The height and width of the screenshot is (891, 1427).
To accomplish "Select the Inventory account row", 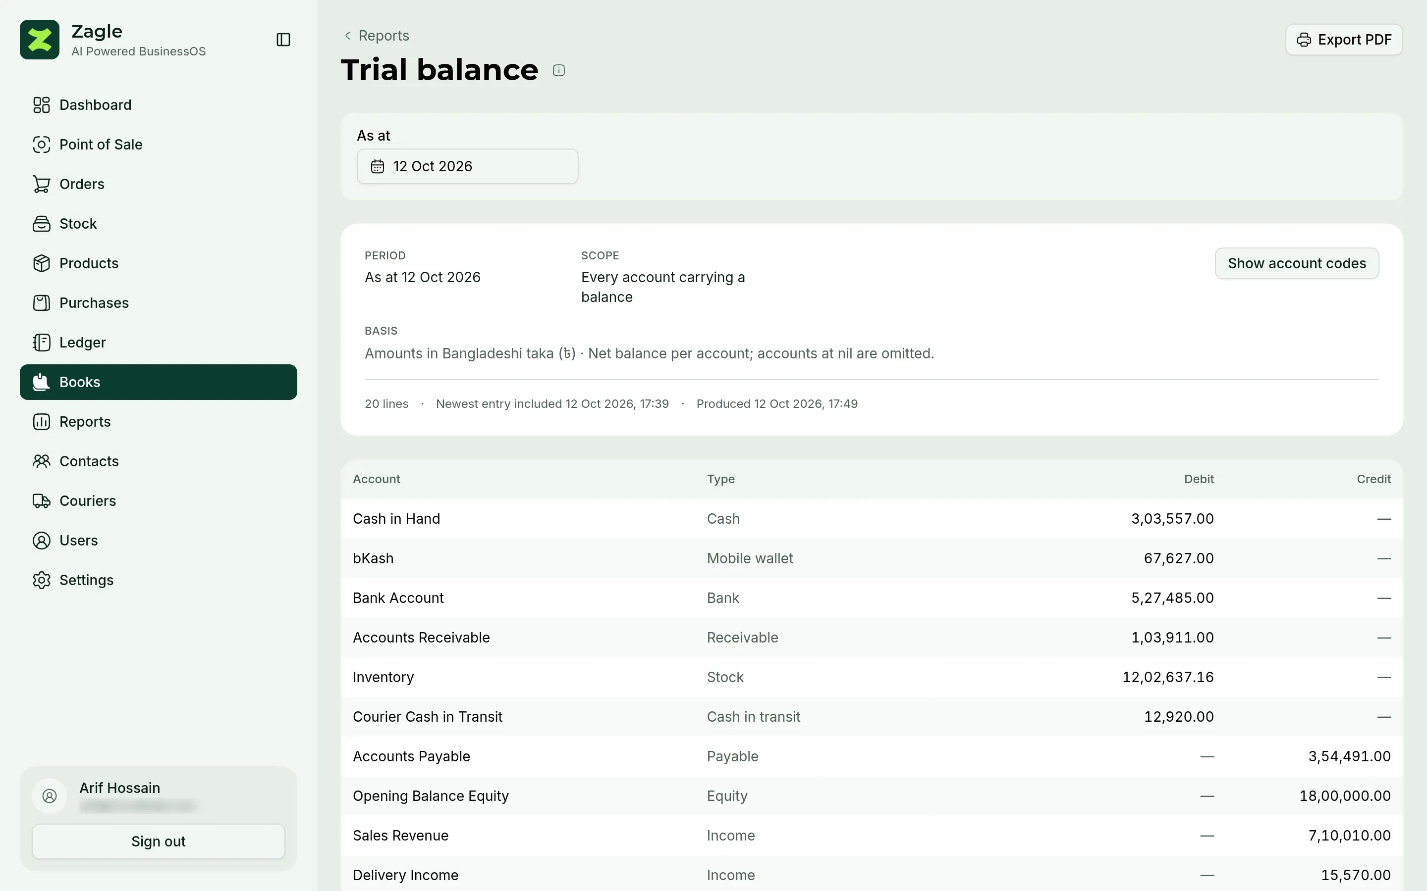I will click(x=872, y=677).
